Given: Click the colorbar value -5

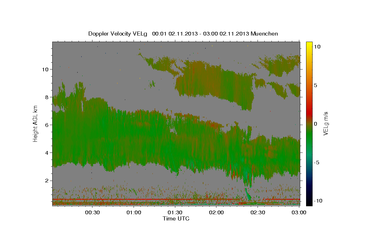Looking at the screenshot, I should (x=317, y=162).
